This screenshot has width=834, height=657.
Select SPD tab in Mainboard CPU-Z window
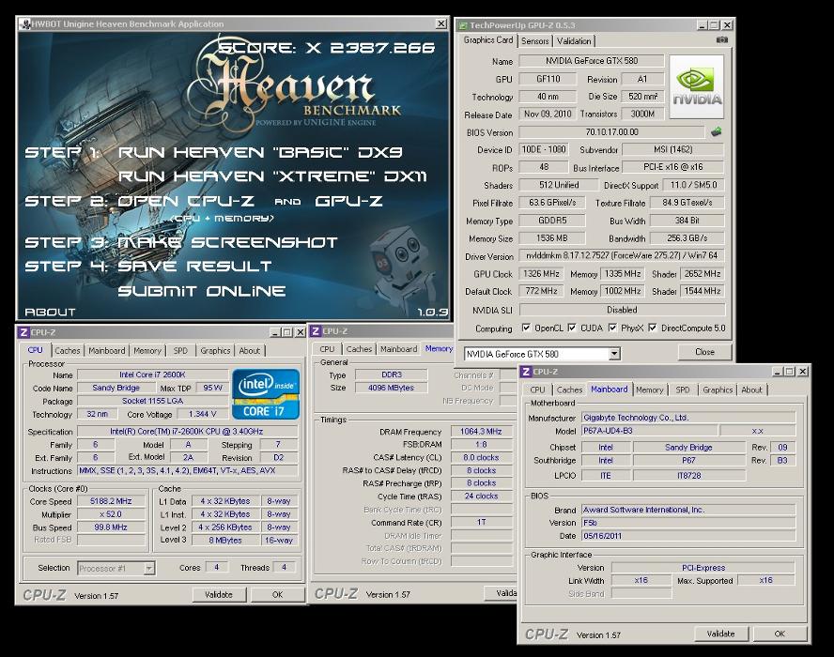(683, 390)
